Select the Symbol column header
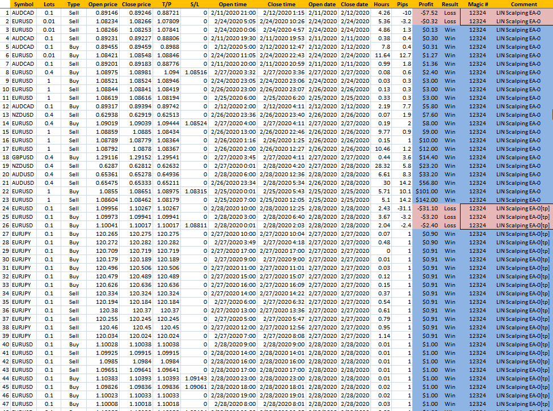Image resolution: width=553 pixels, height=411 pixels. point(24,4)
